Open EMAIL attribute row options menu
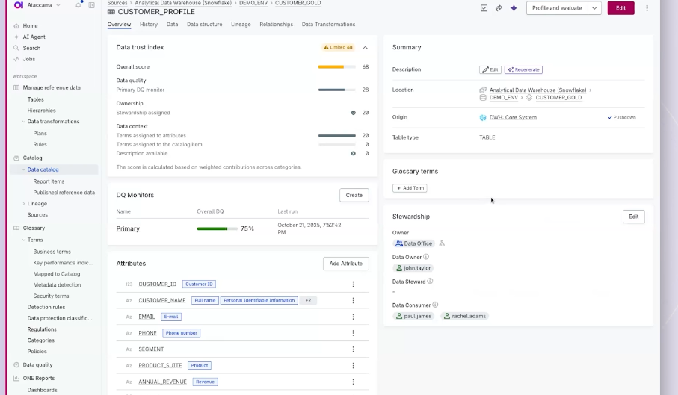This screenshot has width=678, height=395. point(353,317)
